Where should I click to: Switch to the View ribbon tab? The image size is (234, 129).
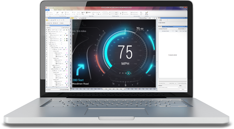pyautogui.click(x=64, y=10)
